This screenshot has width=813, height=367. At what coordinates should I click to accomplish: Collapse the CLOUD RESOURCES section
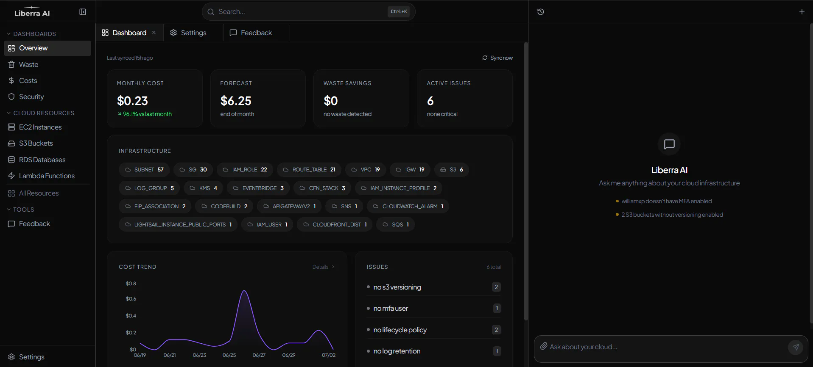41,113
